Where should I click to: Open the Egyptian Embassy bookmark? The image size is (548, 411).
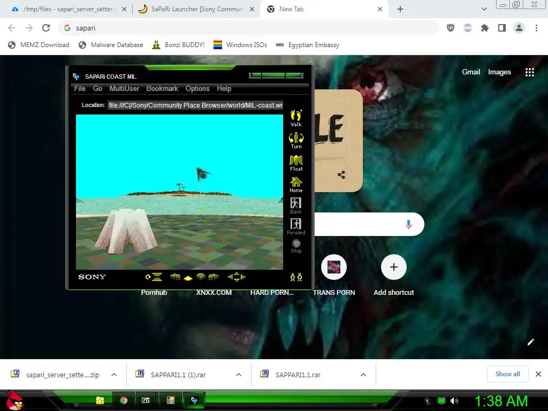click(308, 45)
